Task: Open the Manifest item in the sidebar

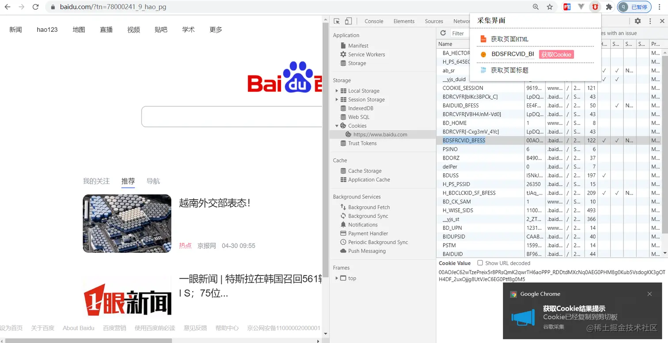Action: [x=358, y=46]
